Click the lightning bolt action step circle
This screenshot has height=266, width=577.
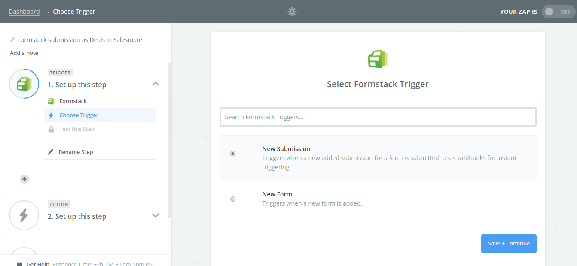coord(24,215)
